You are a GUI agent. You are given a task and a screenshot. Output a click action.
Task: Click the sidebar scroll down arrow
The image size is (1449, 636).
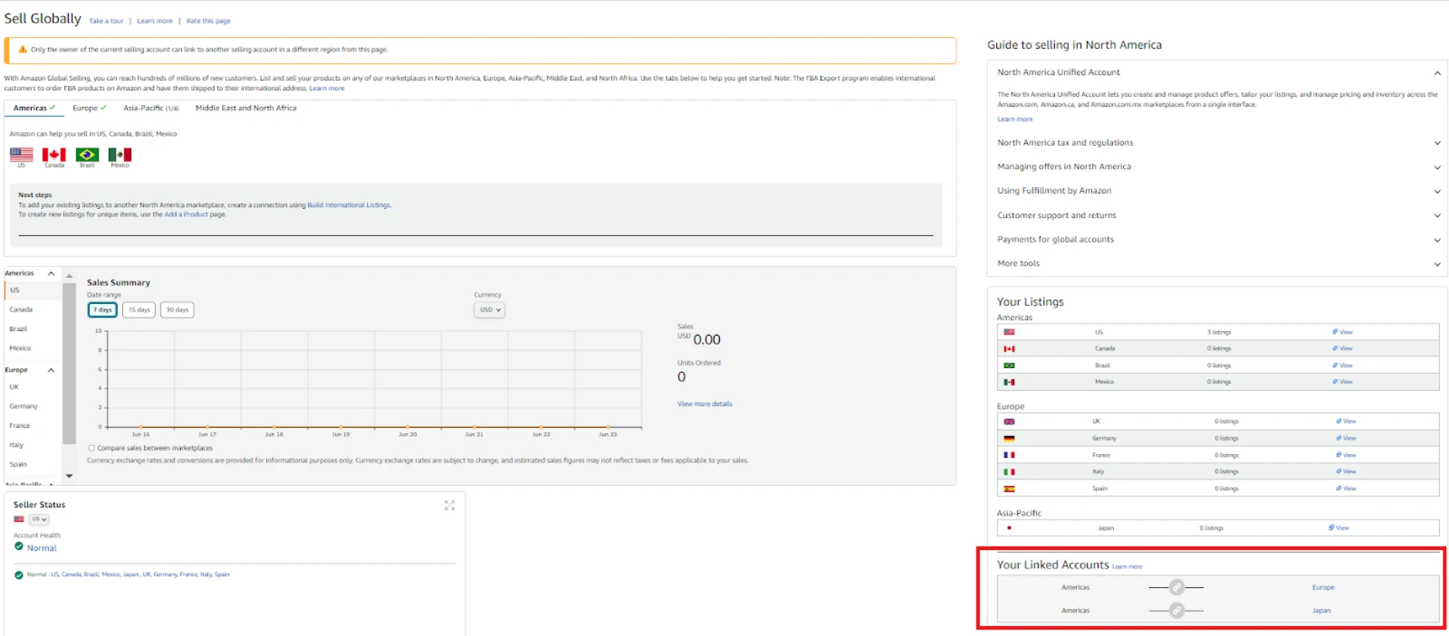pyautogui.click(x=69, y=476)
